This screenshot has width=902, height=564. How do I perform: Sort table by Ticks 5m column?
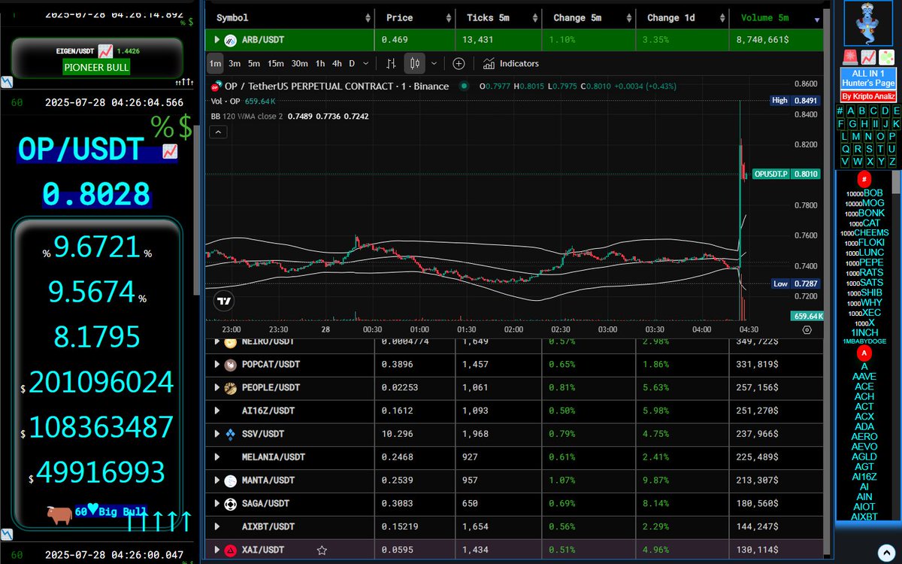click(498, 17)
